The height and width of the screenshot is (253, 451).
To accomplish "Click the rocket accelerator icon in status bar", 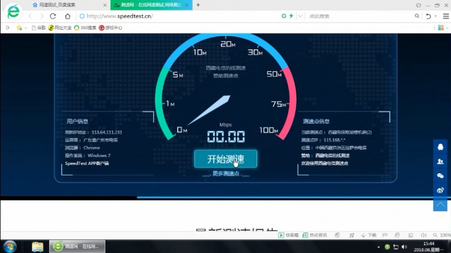I will click(352, 235).
